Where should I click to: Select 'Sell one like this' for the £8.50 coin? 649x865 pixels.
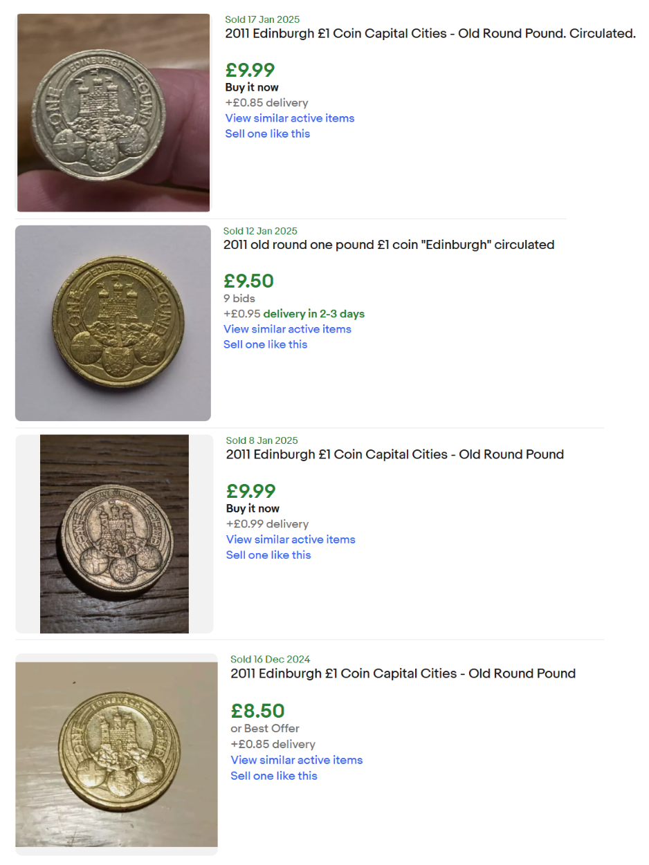(273, 776)
